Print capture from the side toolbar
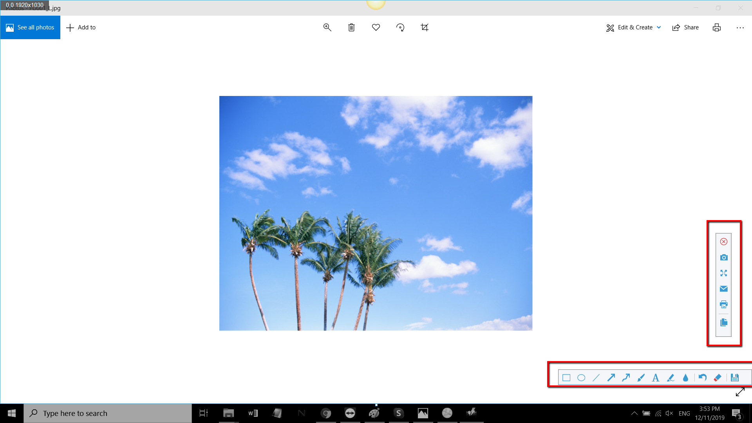The image size is (752, 423). [x=724, y=304]
